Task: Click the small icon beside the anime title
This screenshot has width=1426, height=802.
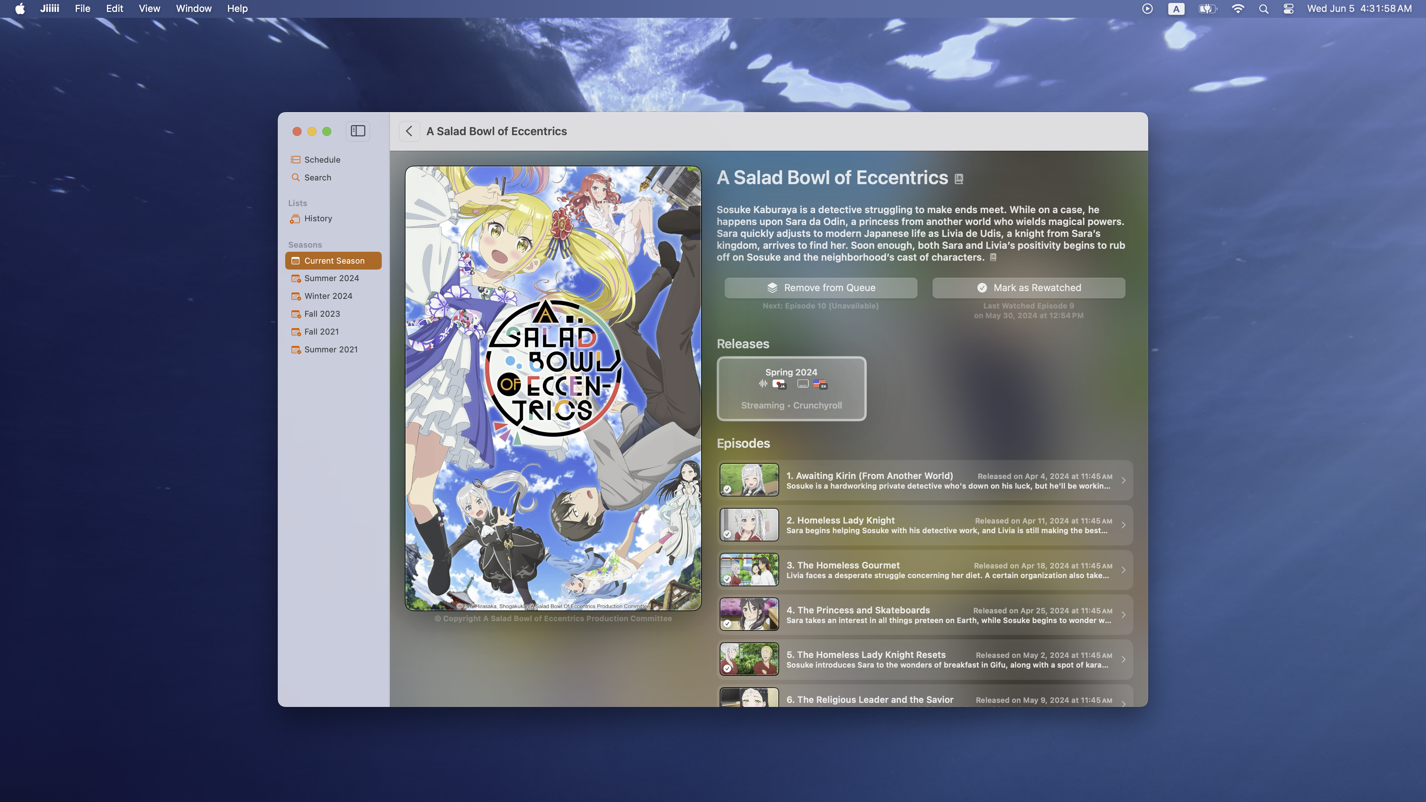Action: tap(959, 179)
